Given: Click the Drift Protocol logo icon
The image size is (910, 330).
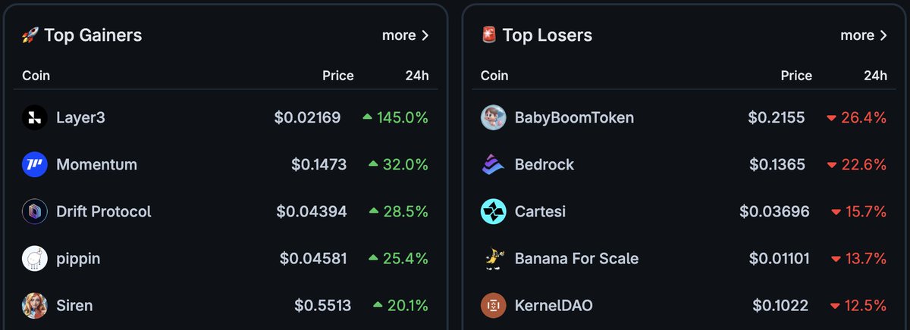Looking at the screenshot, I should pyautogui.click(x=35, y=211).
